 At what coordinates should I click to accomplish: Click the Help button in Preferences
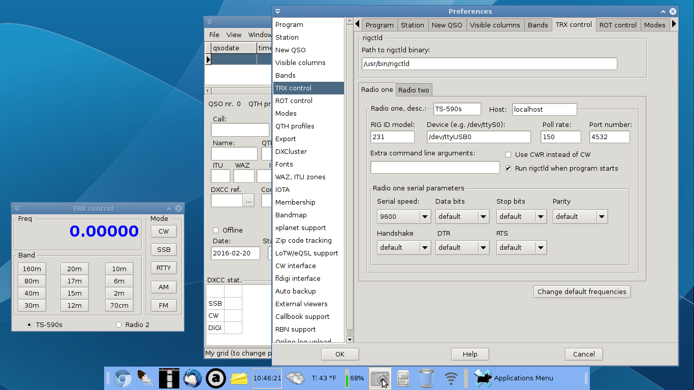(470, 354)
